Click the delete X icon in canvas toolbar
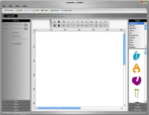The height and width of the screenshot is (115, 149). (68, 26)
